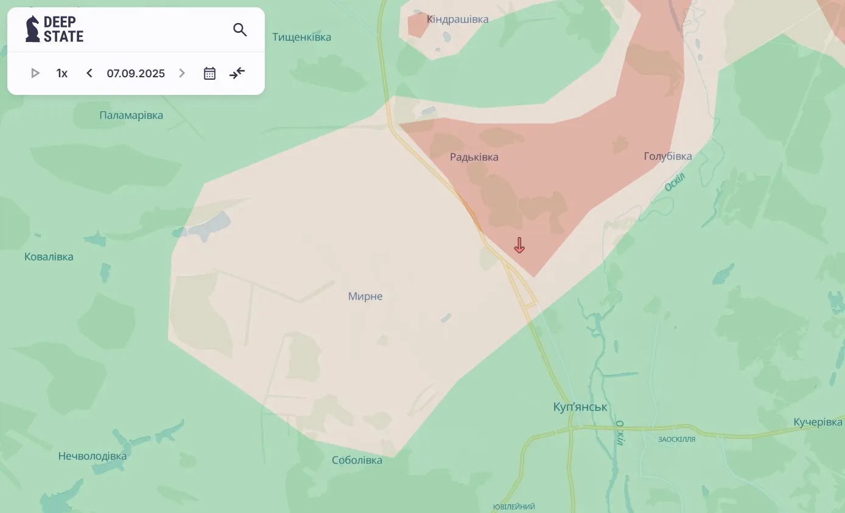Click the compare arrows icon
This screenshot has height=513, width=845.
point(237,74)
